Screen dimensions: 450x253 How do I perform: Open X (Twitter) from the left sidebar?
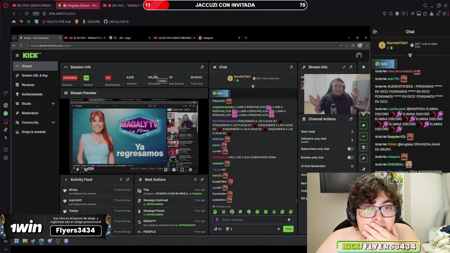6,138
